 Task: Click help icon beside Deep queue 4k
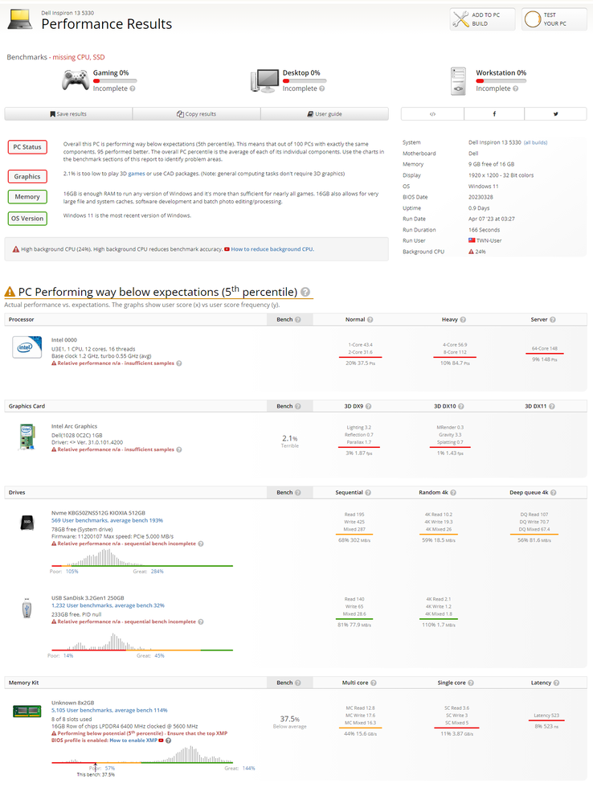554,493
